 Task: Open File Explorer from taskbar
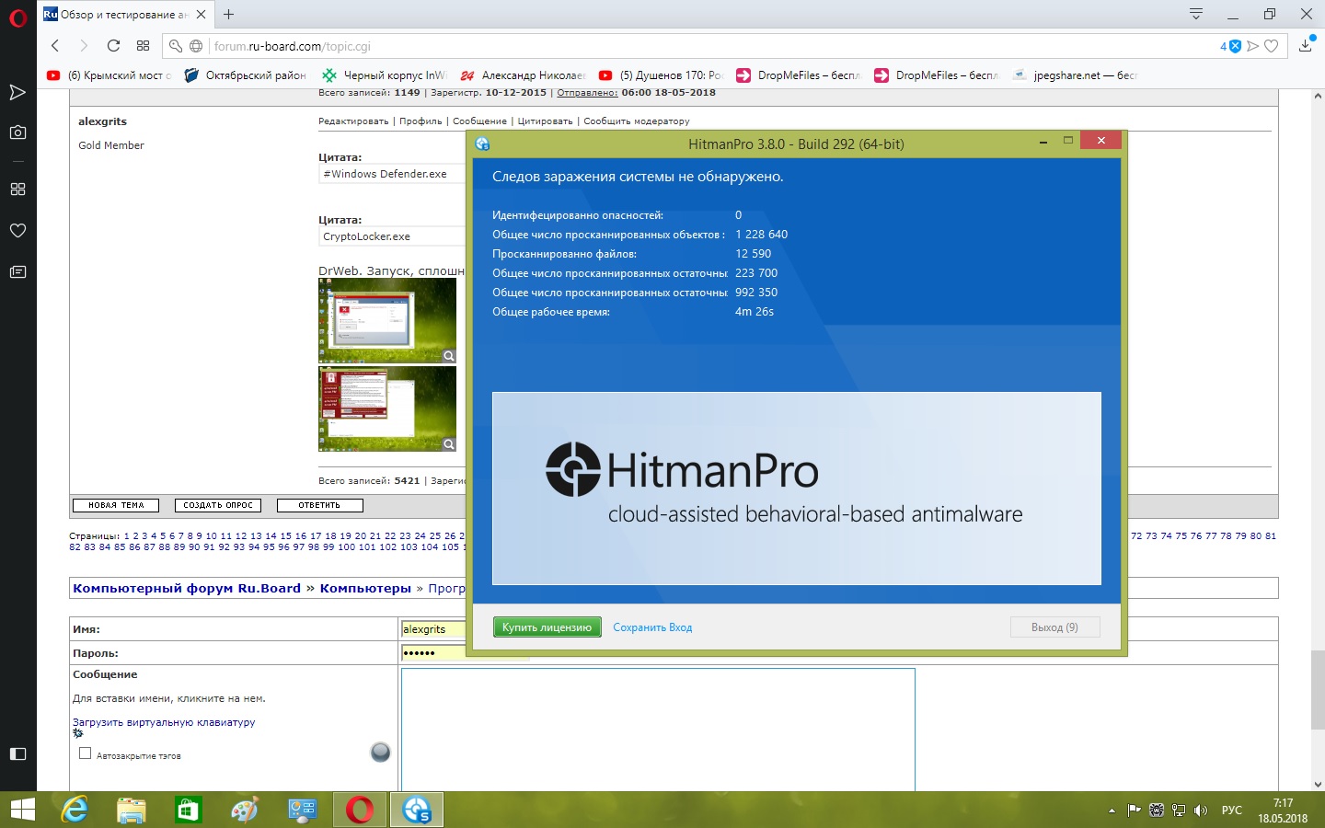click(x=132, y=810)
